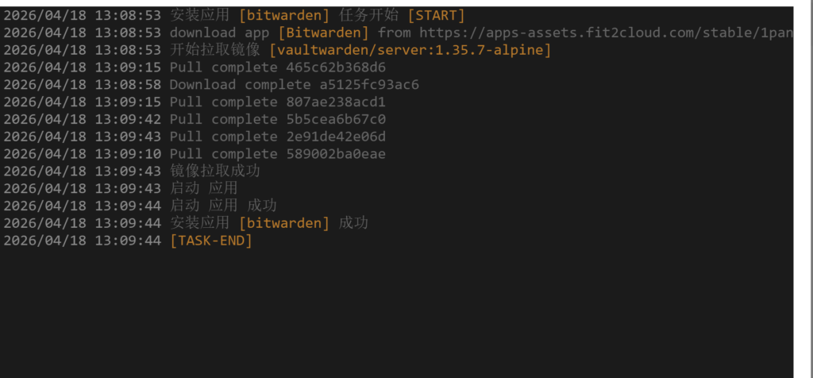Click the [bitwarden] tag in the install success line
Image resolution: width=813 pixels, height=378 pixels.
[x=284, y=223]
